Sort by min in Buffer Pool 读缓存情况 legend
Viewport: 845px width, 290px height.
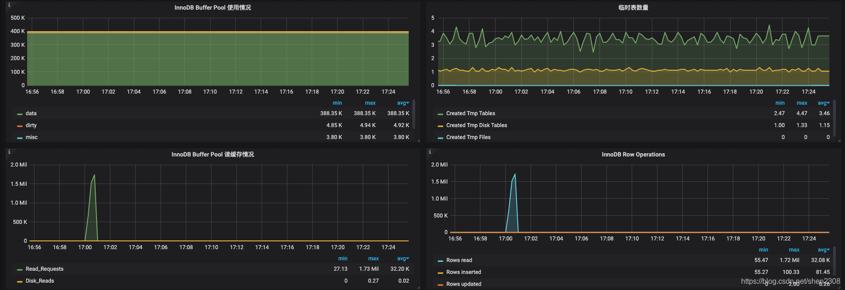[343, 259]
